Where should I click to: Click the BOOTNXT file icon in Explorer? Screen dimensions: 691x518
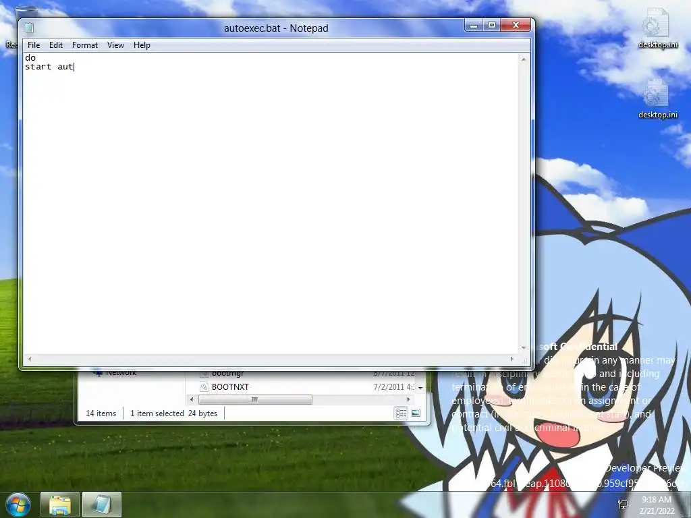(x=204, y=386)
